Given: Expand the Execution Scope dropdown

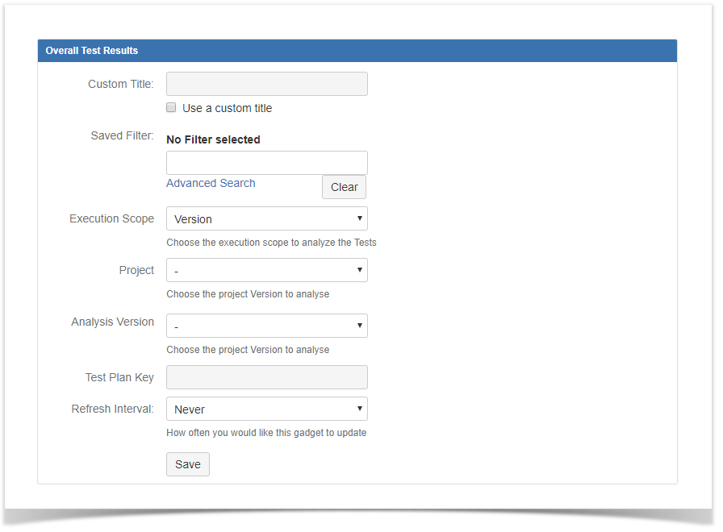Looking at the screenshot, I should [x=267, y=218].
